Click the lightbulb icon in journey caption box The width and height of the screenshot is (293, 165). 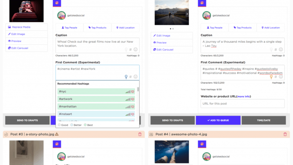coord(271,49)
